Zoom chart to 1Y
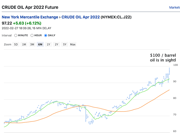 click(x=49, y=44)
